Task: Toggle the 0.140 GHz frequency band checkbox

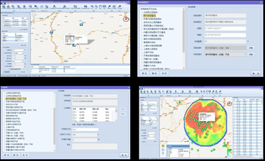Action: coord(74,116)
